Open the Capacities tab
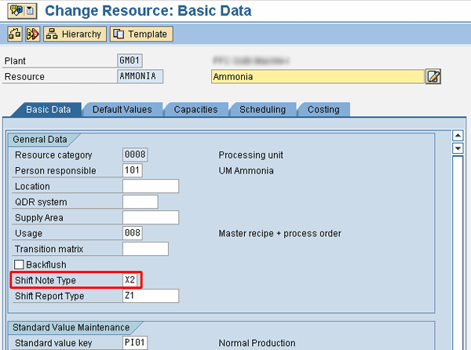The height and width of the screenshot is (350, 471). 195,110
